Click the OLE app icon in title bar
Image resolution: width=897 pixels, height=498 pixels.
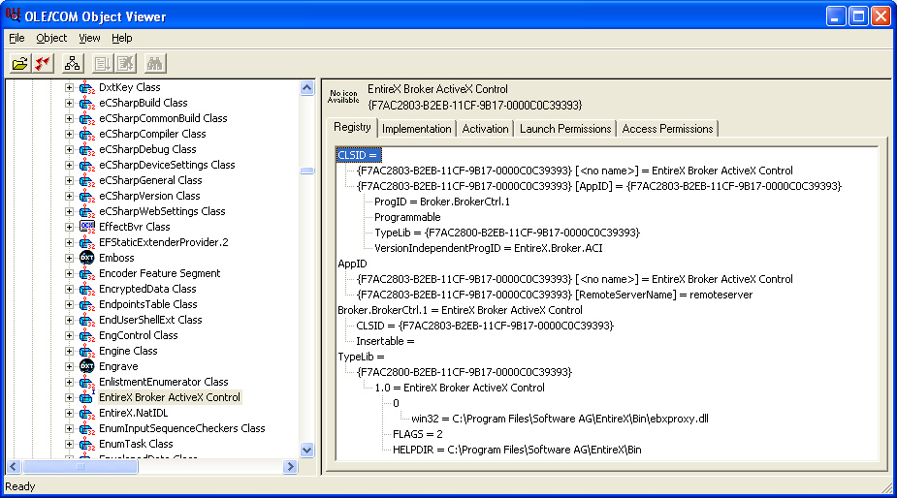point(13,16)
